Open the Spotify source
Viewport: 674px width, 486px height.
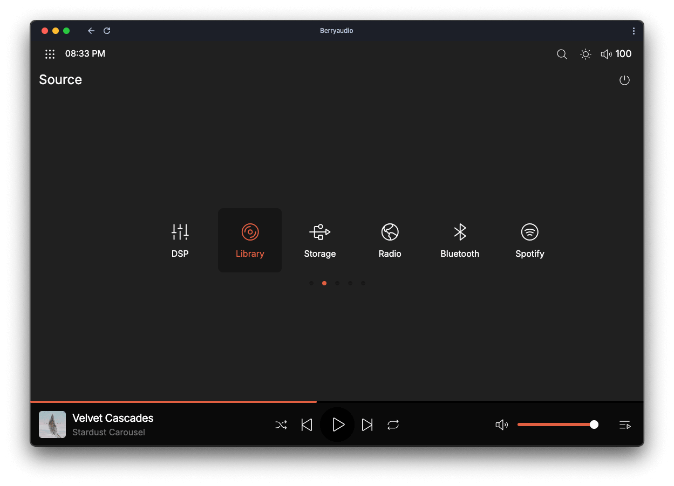529,240
